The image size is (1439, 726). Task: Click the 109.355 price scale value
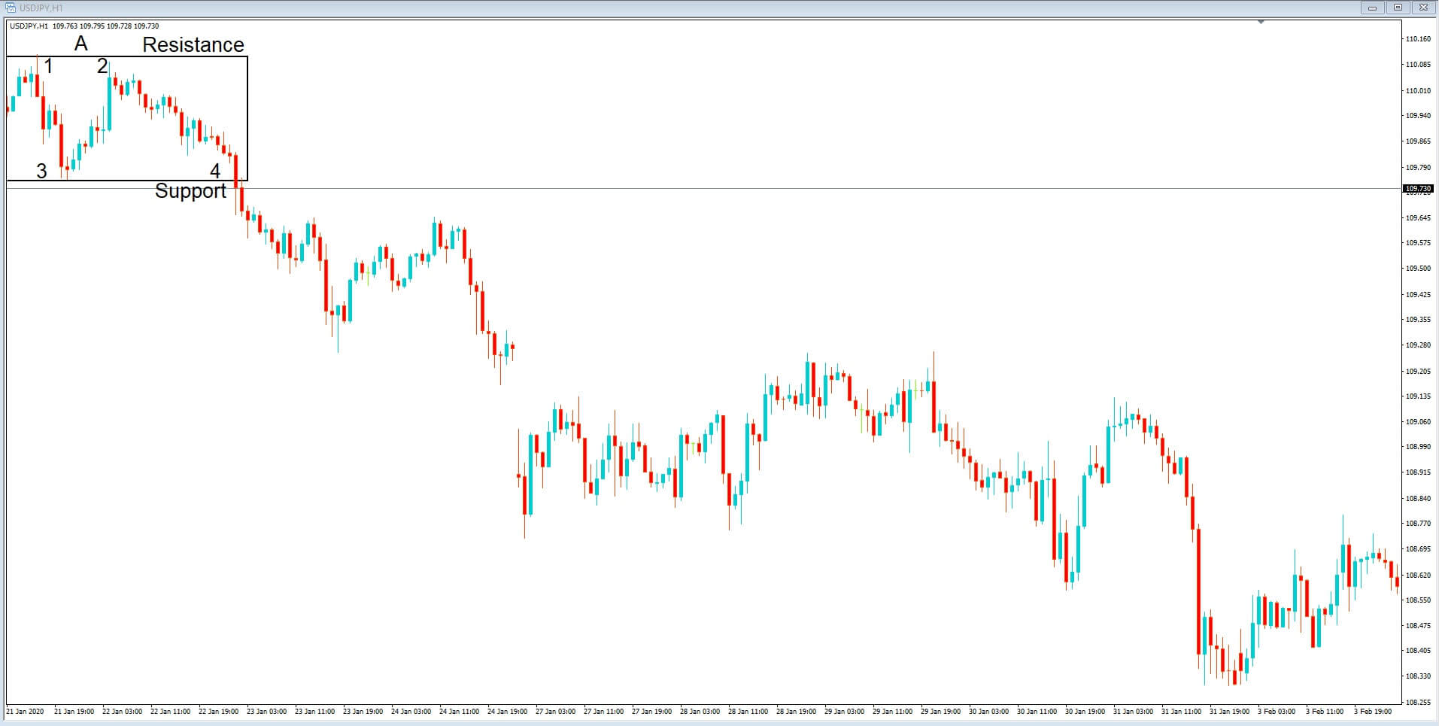(x=1418, y=320)
